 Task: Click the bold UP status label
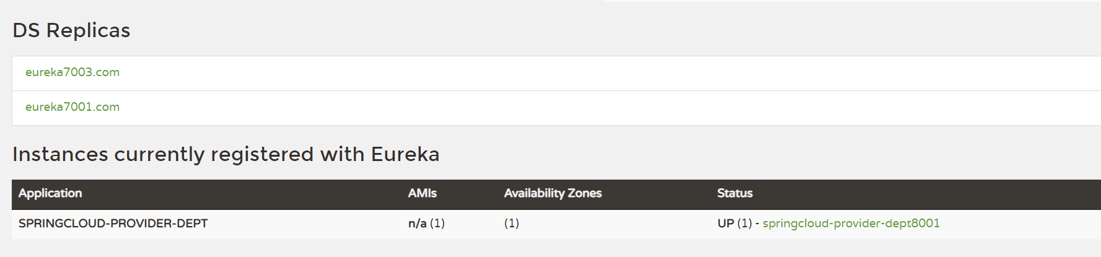pyautogui.click(x=726, y=224)
